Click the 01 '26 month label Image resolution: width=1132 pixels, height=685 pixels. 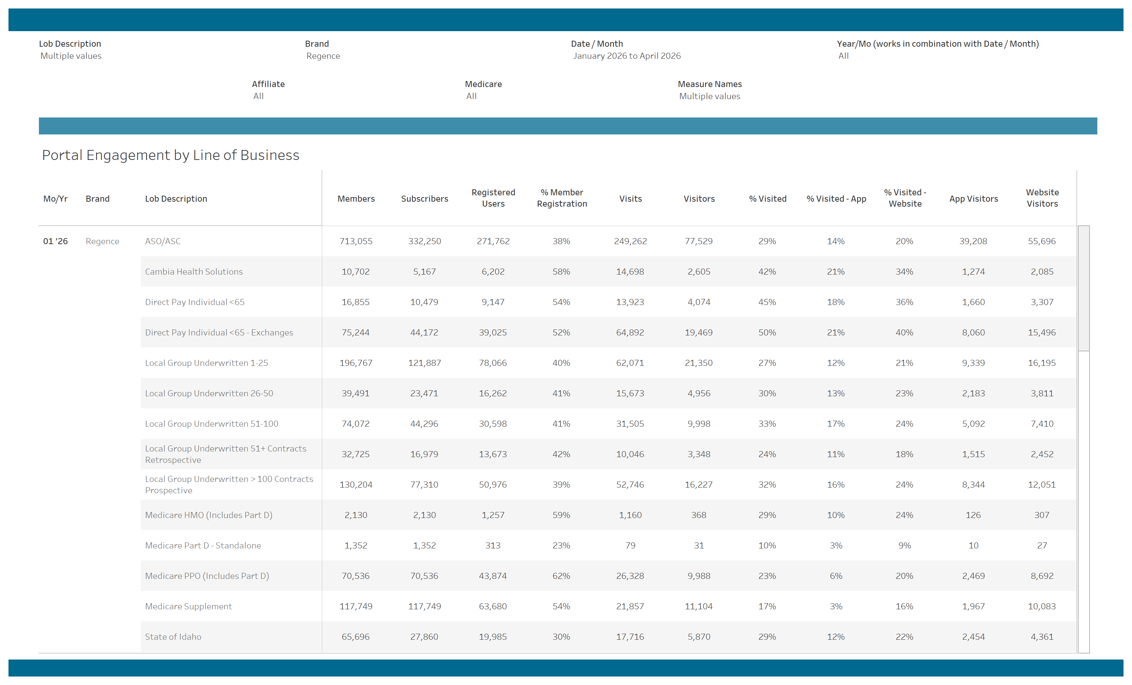point(55,241)
